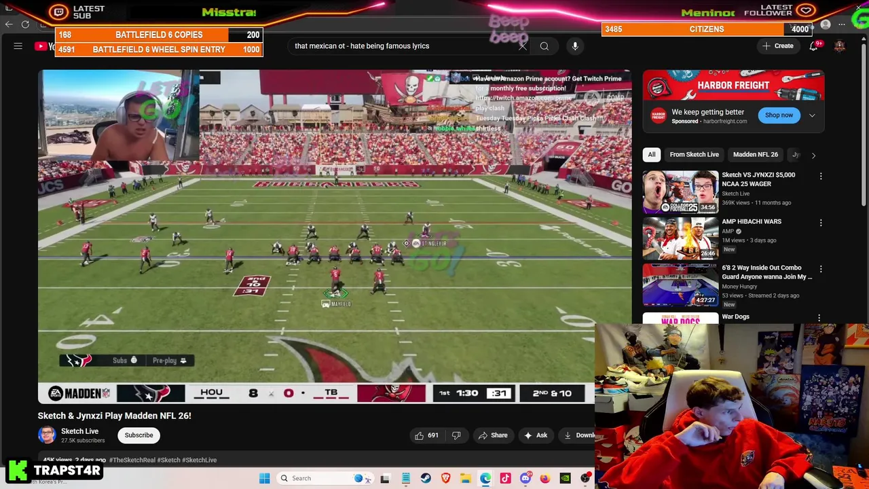Open options for 6'8 2 Way Inside Out video
The height and width of the screenshot is (489, 869).
click(820, 269)
